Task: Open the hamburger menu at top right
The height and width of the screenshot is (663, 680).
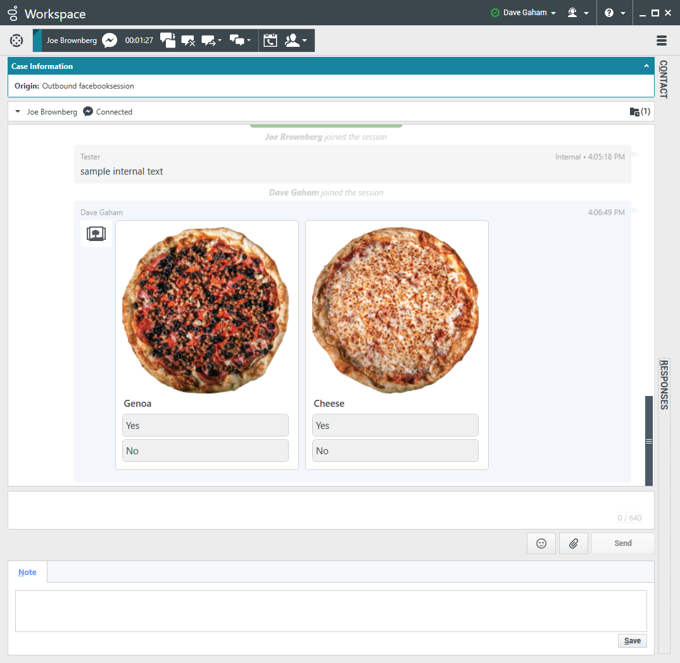Action: click(x=662, y=40)
